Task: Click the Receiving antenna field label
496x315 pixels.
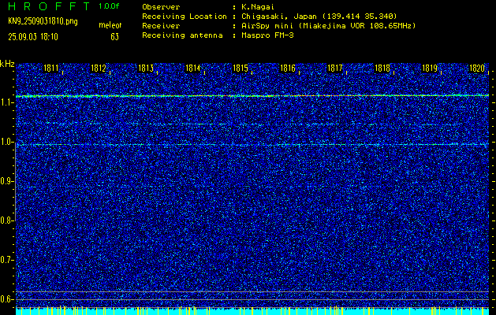Action: [182, 35]
